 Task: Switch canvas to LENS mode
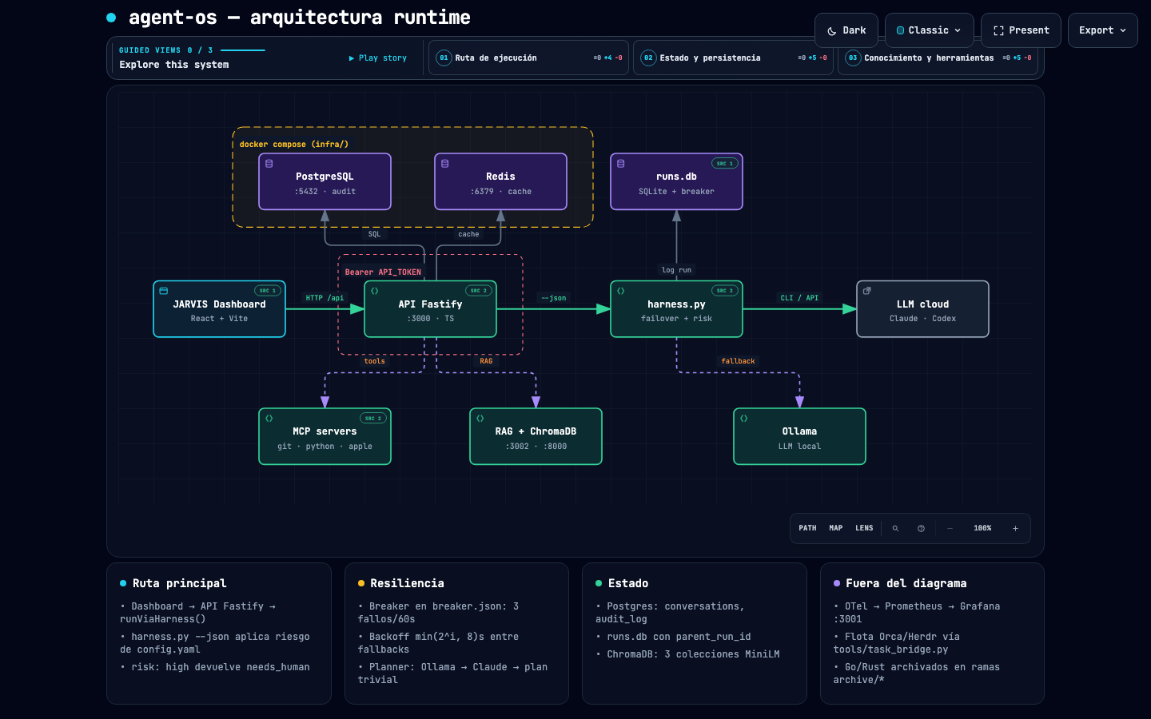864,528
